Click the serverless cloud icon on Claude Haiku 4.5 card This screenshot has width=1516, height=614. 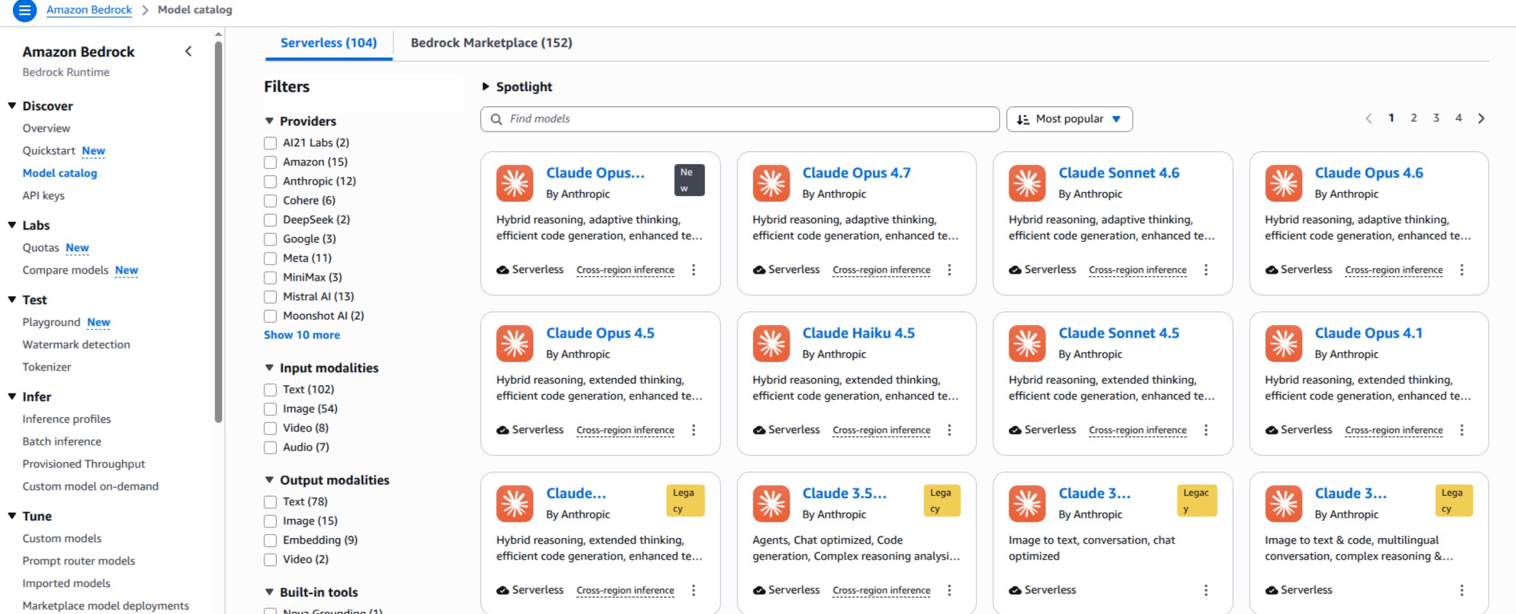[x=759, y=430]
